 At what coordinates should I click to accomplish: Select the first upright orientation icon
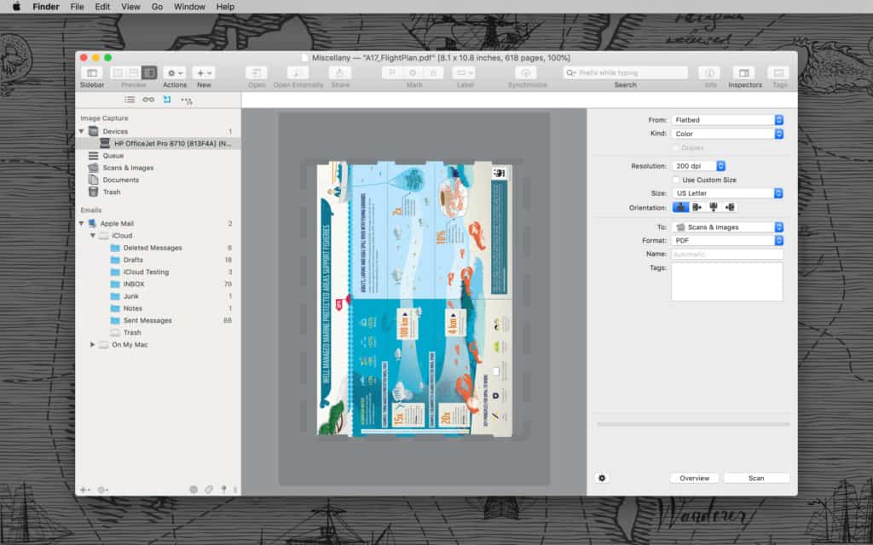click(680, 208)
